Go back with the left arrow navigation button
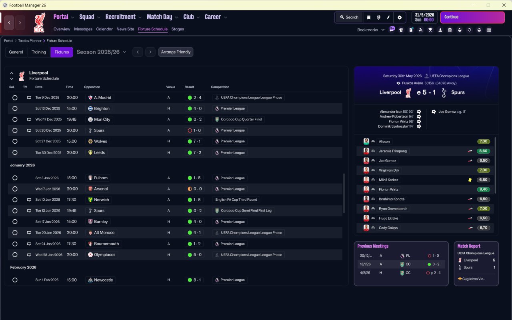Image resolution: width=512 pixels, height=320 pixels. click(x=9, y=23)
